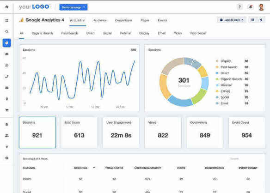The image size is (270, 193).
Task: Sort by the VIEWS column header
Action: coord(181,168)
